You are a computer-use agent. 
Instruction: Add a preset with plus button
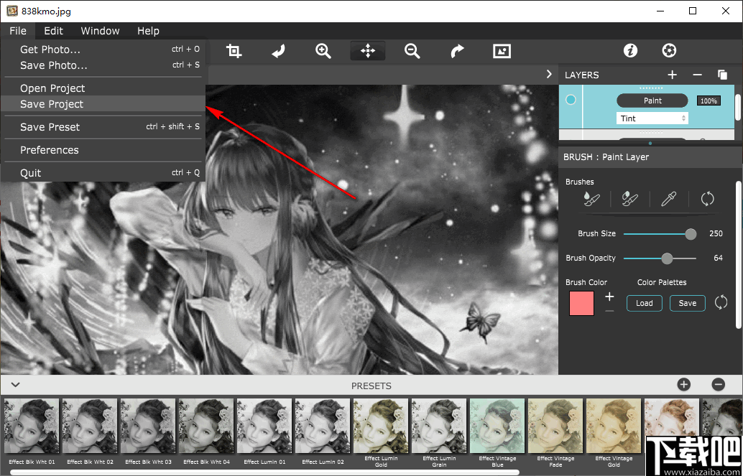pyautogui.click(x=684, y=385)
